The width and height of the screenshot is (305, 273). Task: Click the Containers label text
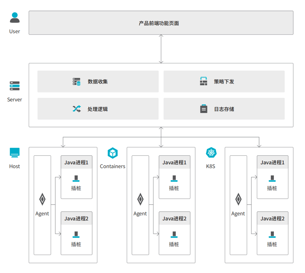coord(112,166)
